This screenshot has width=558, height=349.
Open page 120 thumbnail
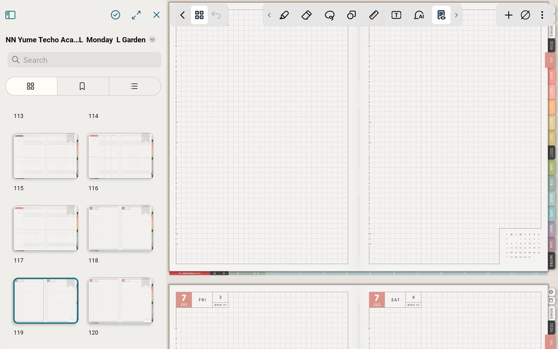(121, 301)
